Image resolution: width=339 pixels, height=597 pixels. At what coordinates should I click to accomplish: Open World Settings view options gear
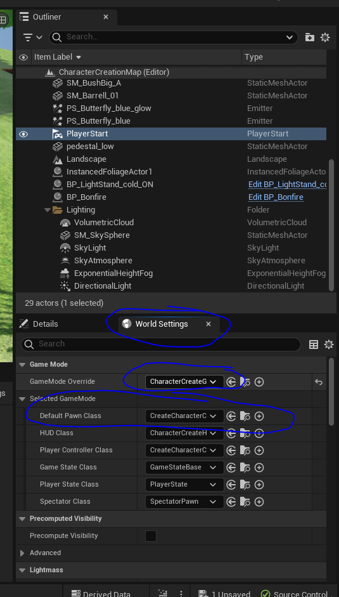click(x=329, y=344)
